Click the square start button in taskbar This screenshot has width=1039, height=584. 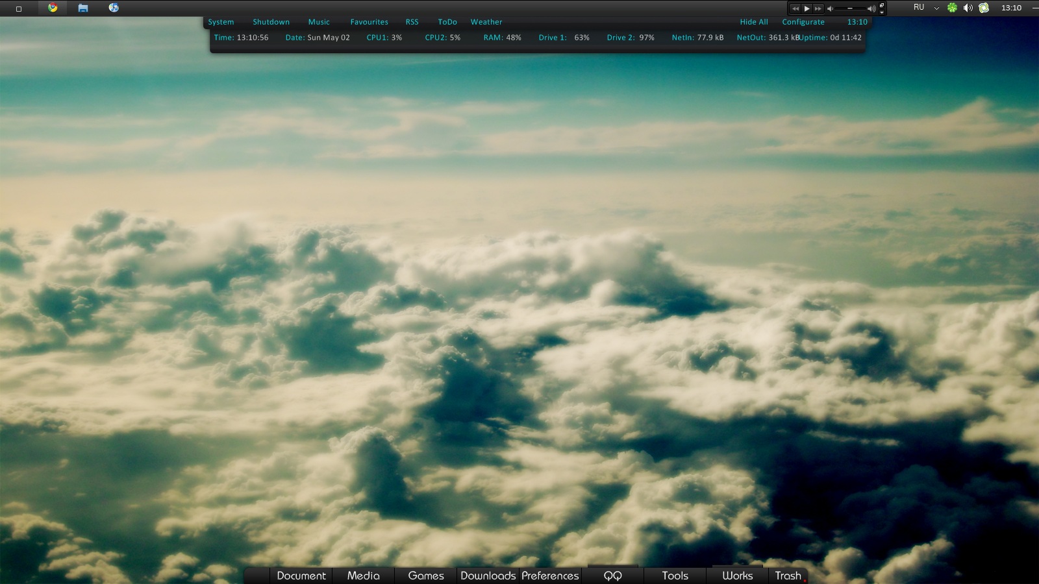[19, 8]
